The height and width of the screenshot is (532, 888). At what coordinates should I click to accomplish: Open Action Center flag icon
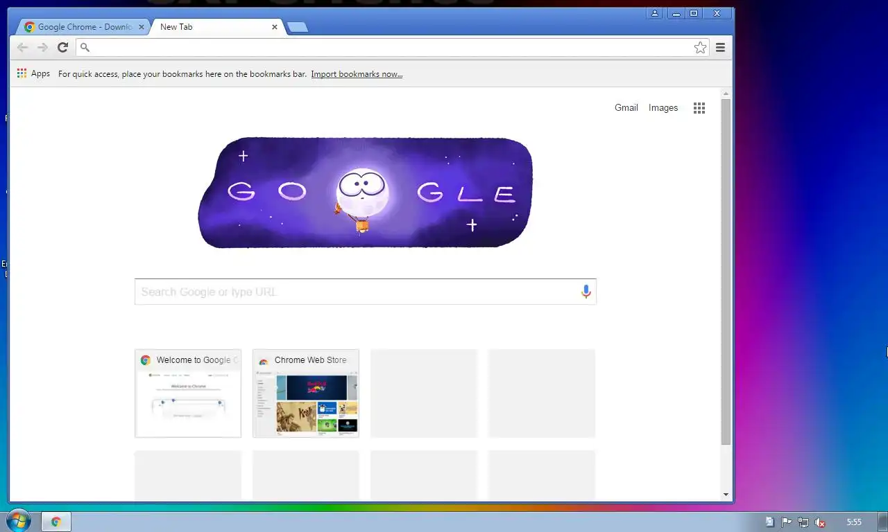786,522
